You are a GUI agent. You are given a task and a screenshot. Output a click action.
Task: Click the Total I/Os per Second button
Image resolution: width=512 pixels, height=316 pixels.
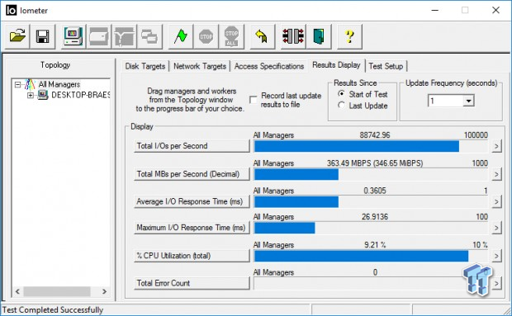192,146
